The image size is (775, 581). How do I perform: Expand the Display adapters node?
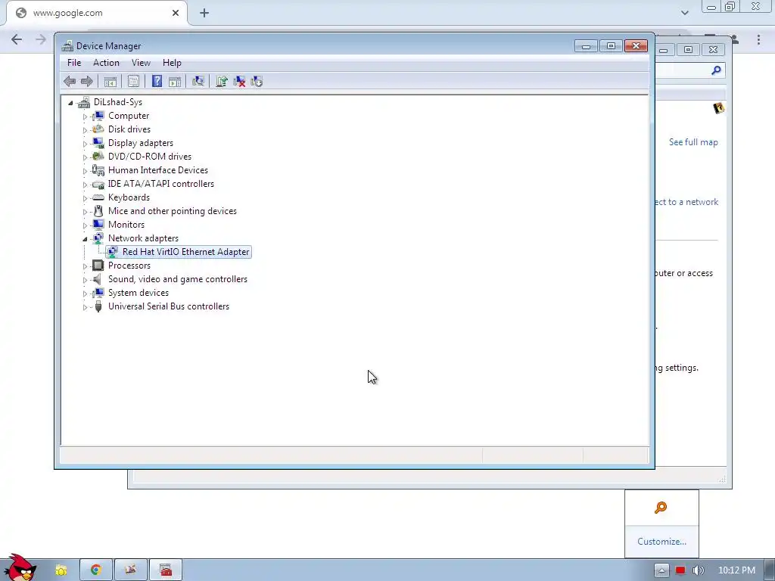pos(85,144)
